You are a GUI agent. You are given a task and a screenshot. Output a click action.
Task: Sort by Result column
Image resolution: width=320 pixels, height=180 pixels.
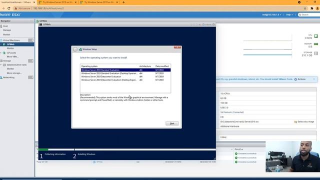click(238, 149)
